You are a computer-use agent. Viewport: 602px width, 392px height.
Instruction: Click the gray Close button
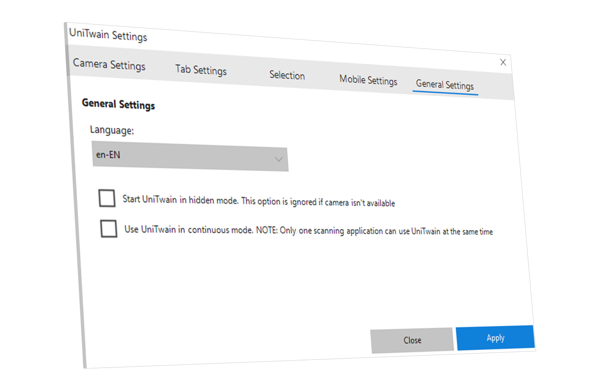coord(412,340)
